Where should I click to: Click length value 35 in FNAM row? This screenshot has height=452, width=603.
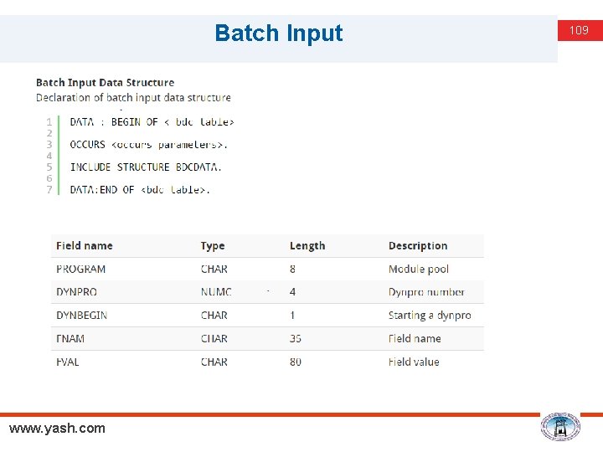[x=296, y=339]
